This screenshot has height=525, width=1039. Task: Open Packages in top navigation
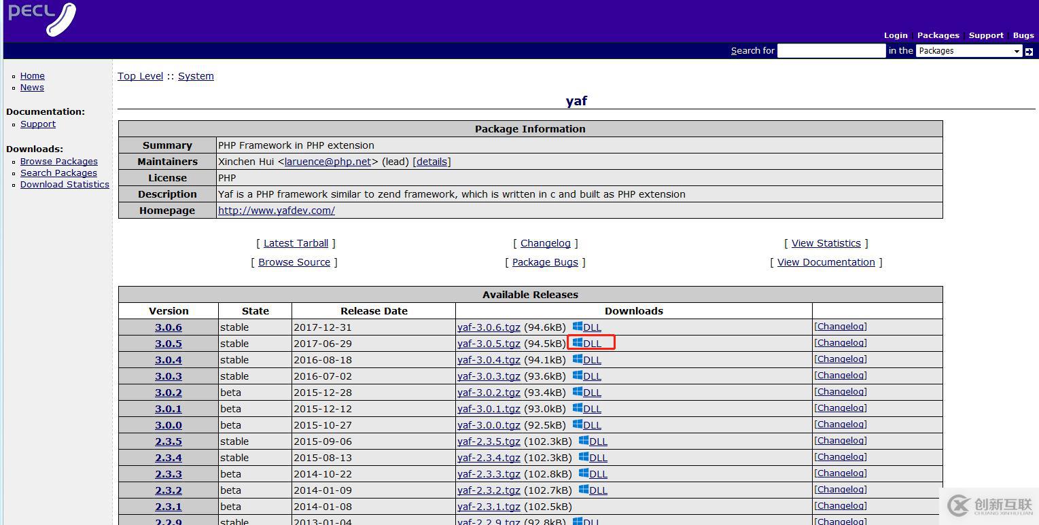[x=938, y=35]
